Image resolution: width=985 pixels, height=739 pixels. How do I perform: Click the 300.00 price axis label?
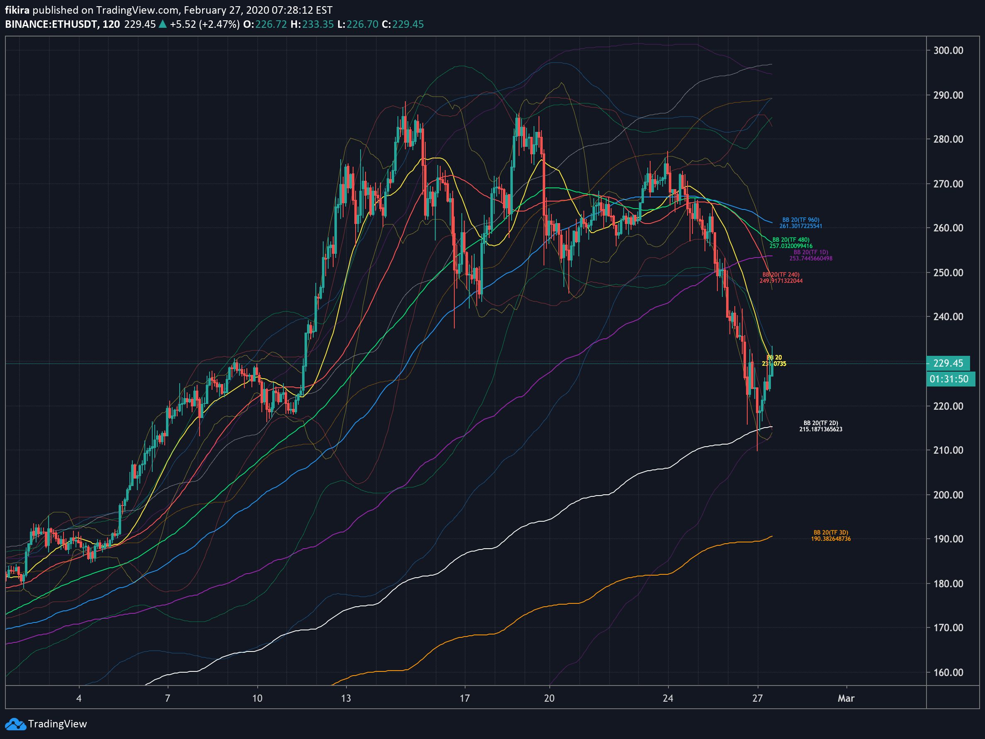coord(948,50)
